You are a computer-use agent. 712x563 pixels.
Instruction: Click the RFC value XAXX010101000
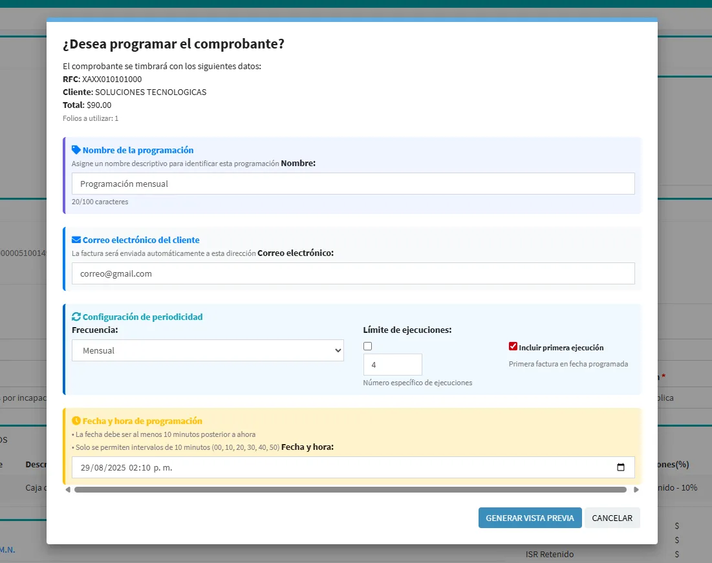112,79
